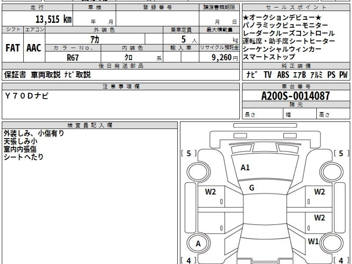Select the recycle deposit 9,260円
352x264 pixels.
[225, 57]
